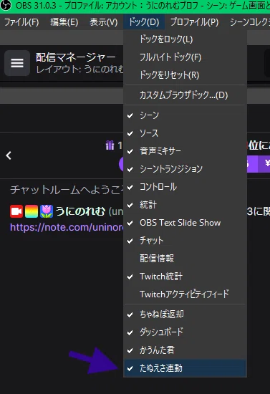Enable the 配信情報 dock

tap(185, 259)
